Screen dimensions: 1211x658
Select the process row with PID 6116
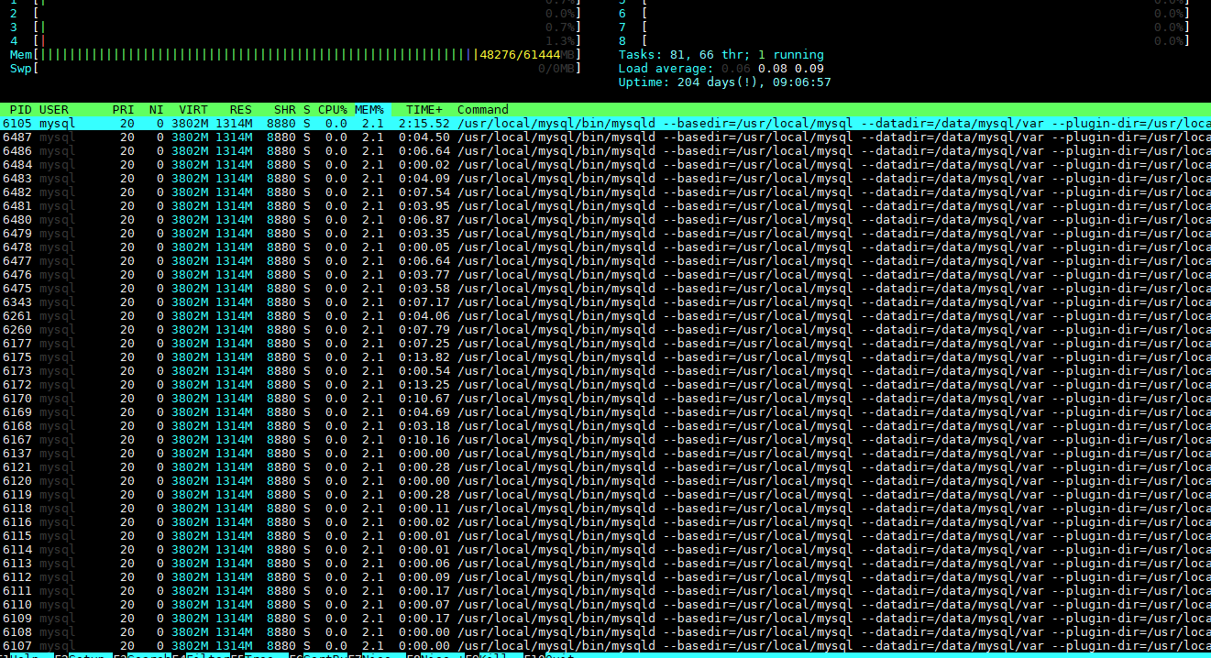pos(605,522)
